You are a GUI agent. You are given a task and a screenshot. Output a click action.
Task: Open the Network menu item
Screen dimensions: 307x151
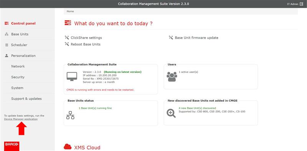coord(18,67)
